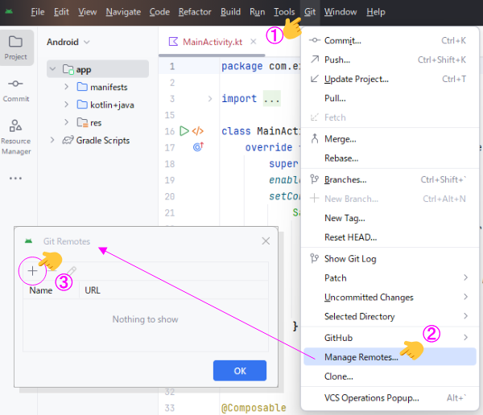Expand the Gradle Scripts node
The height and width of the screenshot is (415, 483).
[52, 140]
